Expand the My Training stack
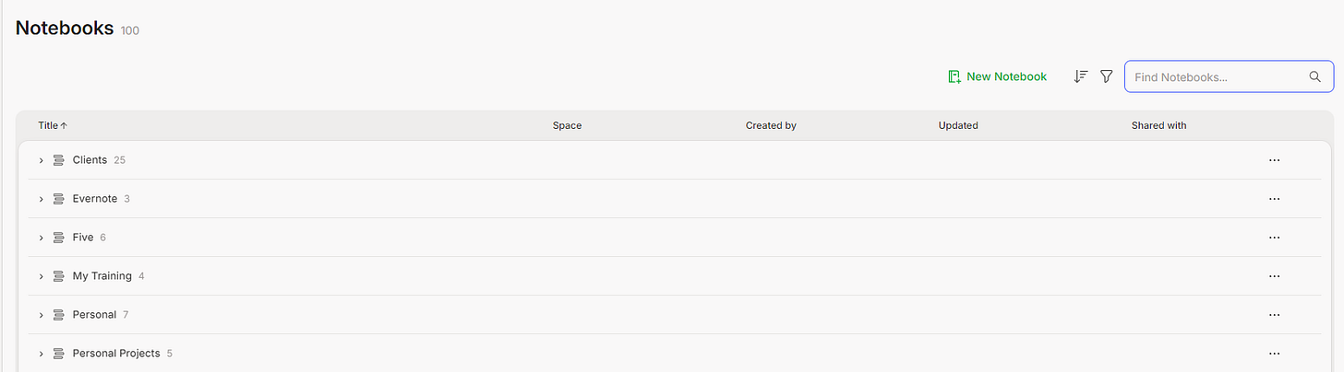This screenshot has width=1344, height=372. click(x=42, y=276)
